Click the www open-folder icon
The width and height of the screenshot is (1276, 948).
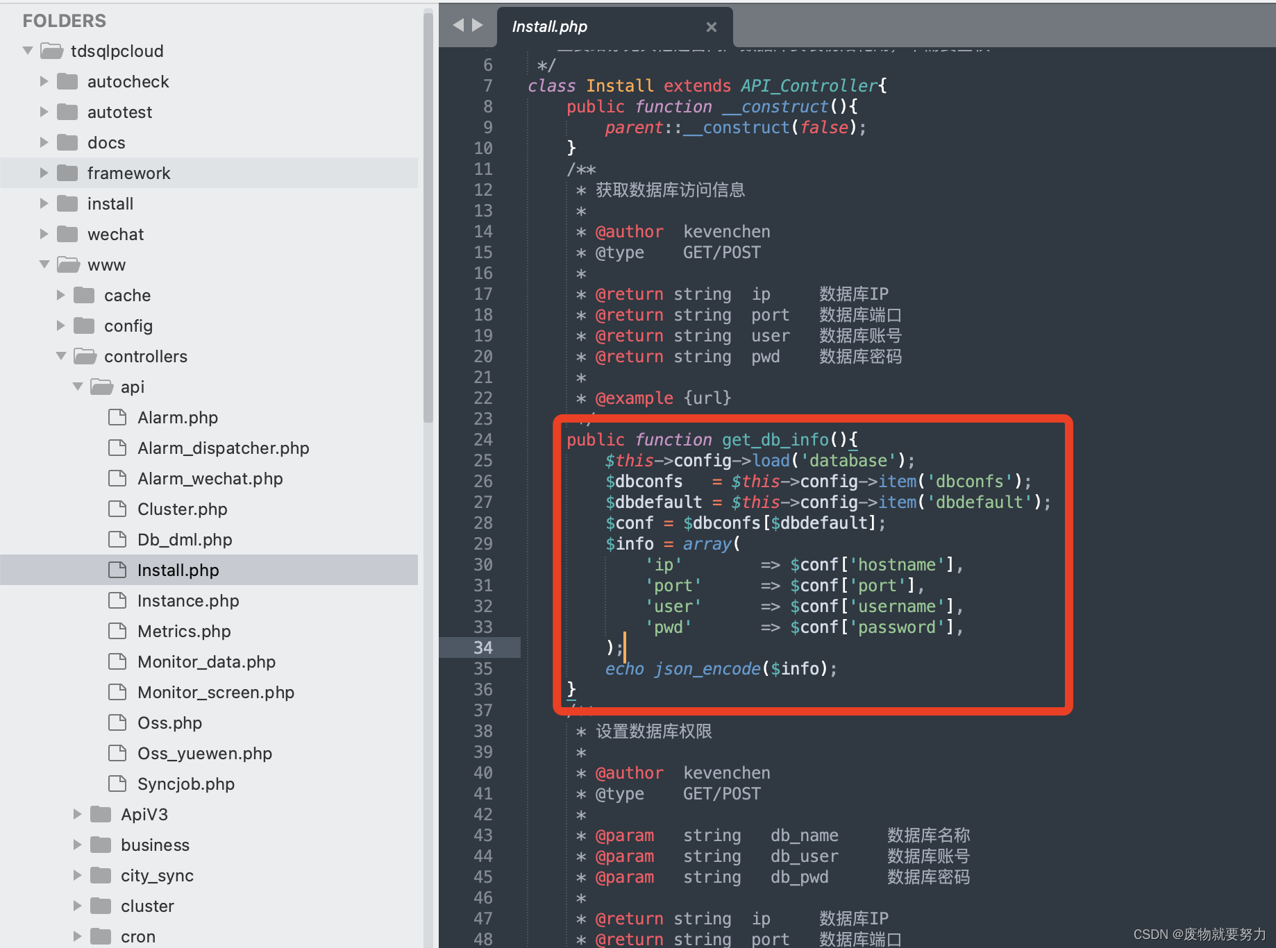tap(69, 264)
